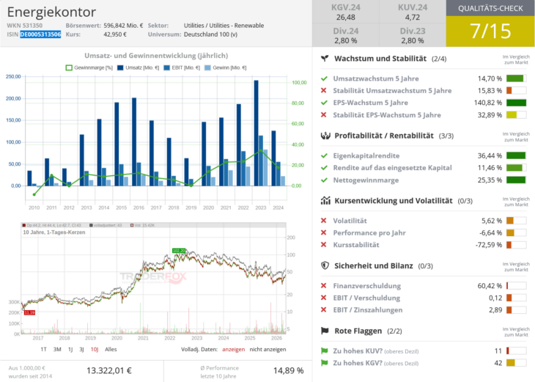Image resolution: width=535 pixels, height=382 pixels.
Task: Click the Div.24 2,80 % tile
Action: click(346, 35)
